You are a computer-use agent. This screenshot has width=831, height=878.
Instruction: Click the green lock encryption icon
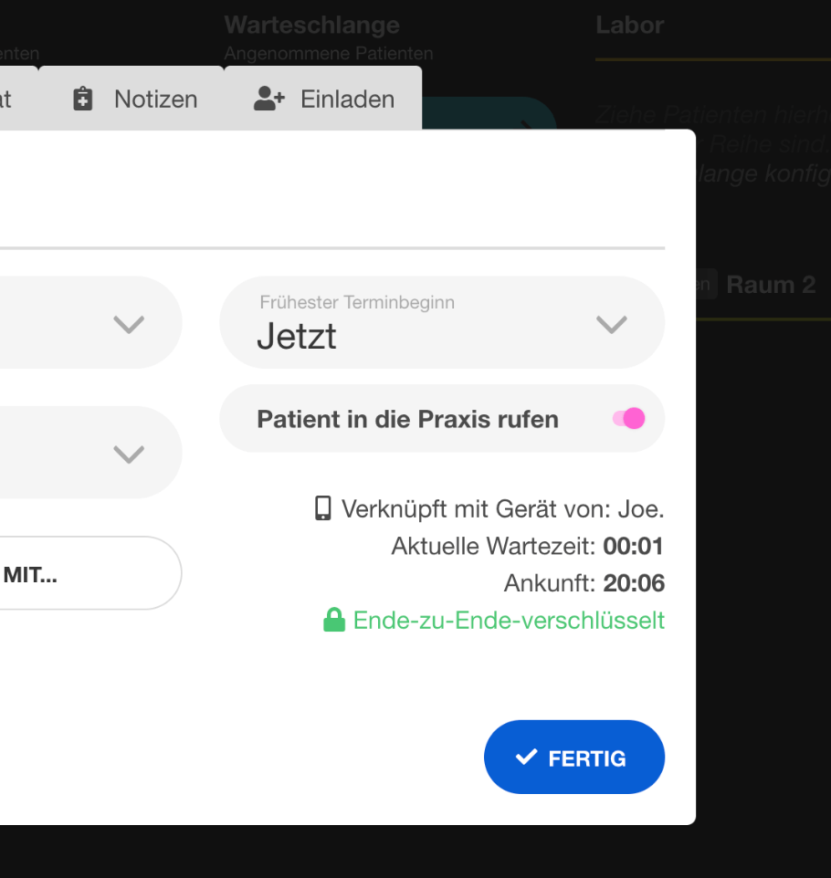pyautogui.click(x=334, y=621)
